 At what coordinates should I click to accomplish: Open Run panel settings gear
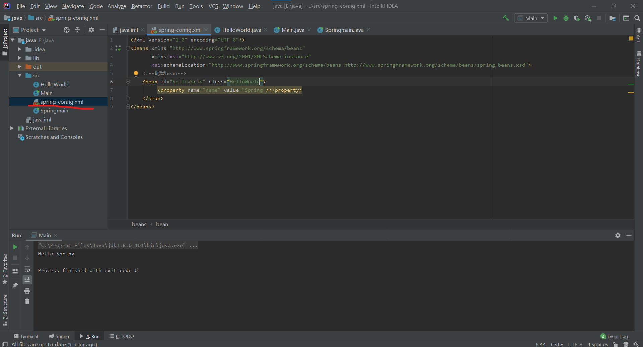(618, 235)
